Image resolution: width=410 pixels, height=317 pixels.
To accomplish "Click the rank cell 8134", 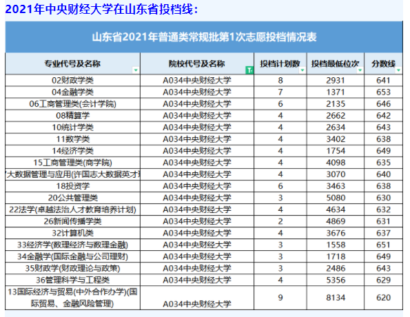I will [336, 298].
